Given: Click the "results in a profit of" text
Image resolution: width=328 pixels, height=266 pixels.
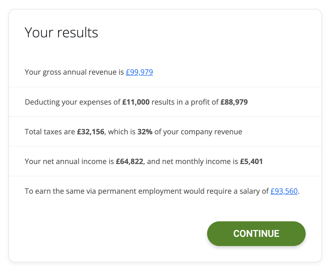Looking at the screenshot, I should coord(185,102).
